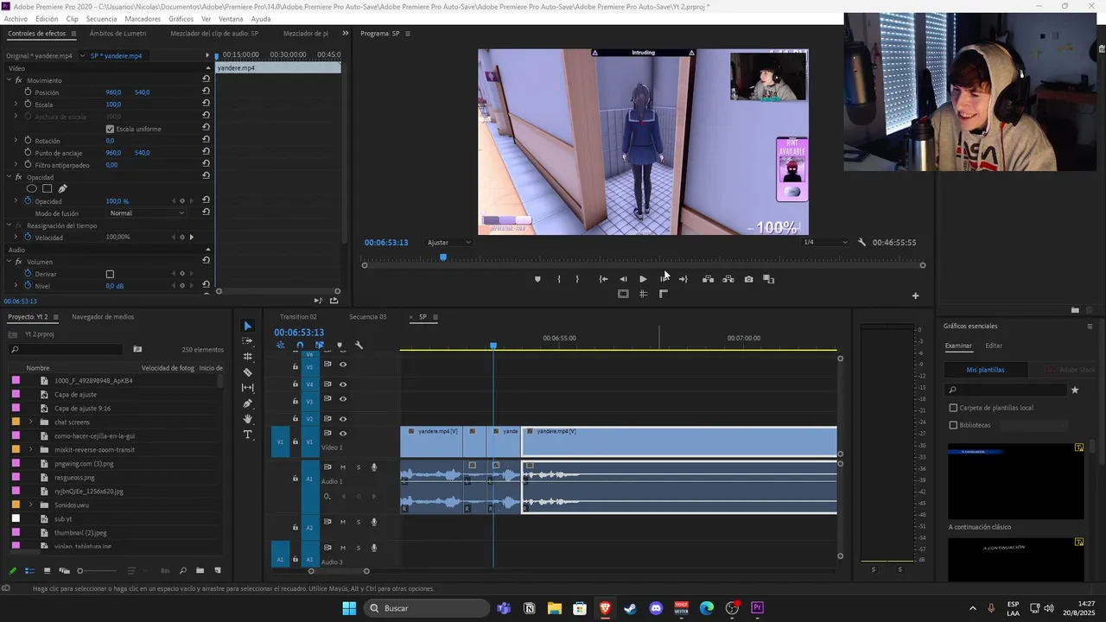Go to In point in Program monitor
This screenshot has height=622, width=1106.
pyautogui.click(x=603, y=279)
